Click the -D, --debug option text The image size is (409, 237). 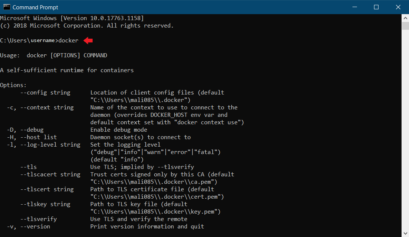(x=25, y=130)
